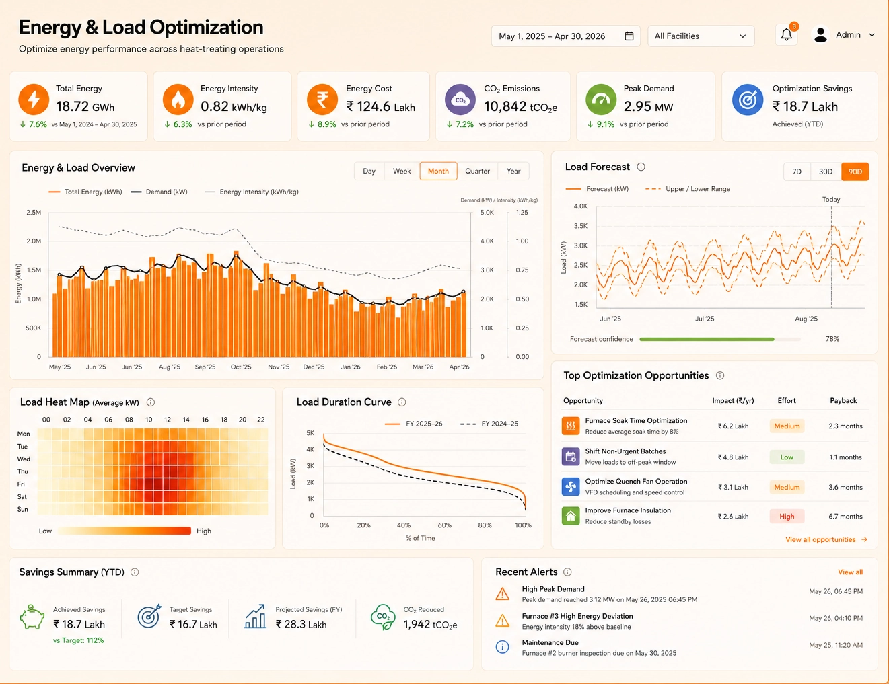The width and height of the screenshot is (889, 684).
Task: Click the Energy Intensity flame icon
Action: 178,100
